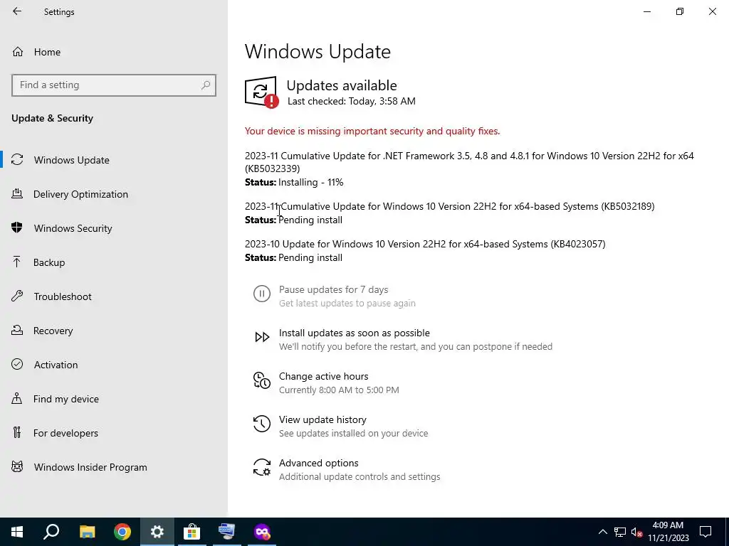Select the Windows Update sync icon in sidebar
This screenshot has height=546, width=729.
[x=17, y=160]
